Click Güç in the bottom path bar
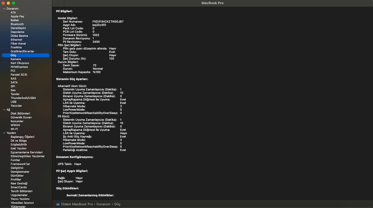 coord(117,204)
